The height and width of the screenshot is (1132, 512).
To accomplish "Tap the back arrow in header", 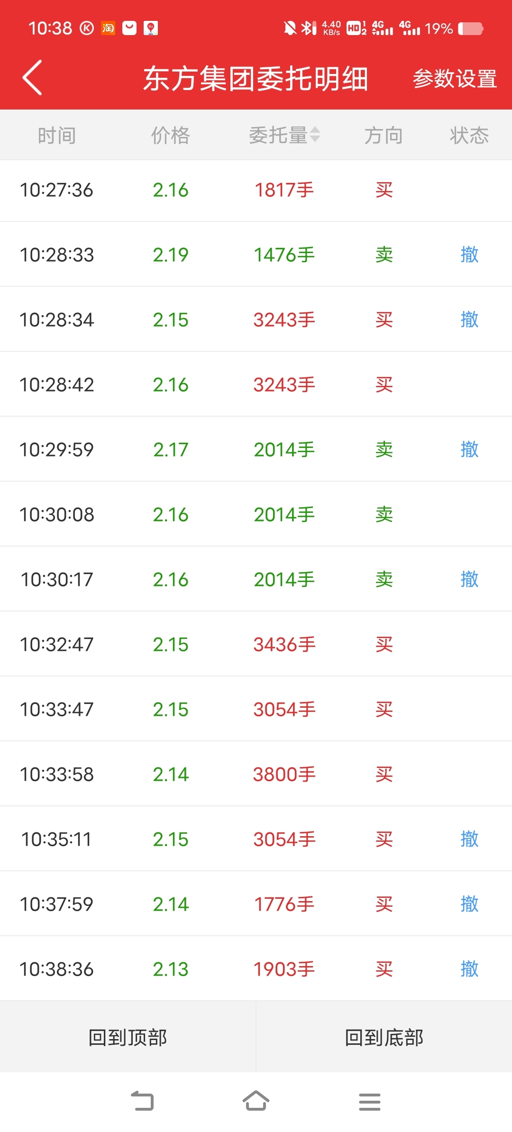I will coord(32,78).
